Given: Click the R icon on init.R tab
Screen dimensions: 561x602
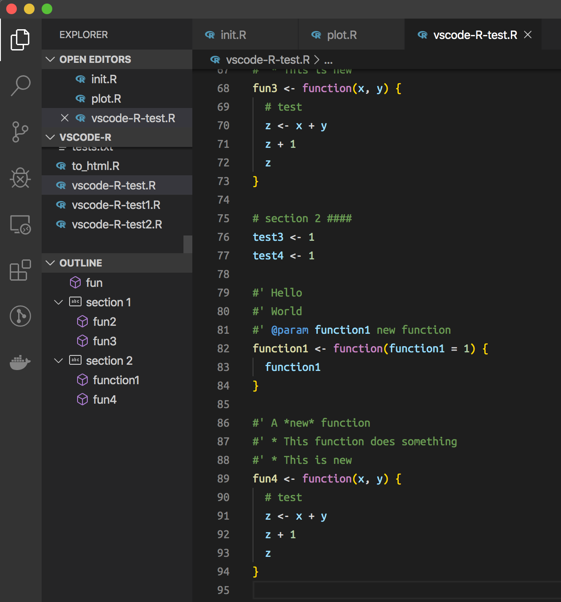Looking at the screenshot, I should pyautogui.click(x=210, y=35).
